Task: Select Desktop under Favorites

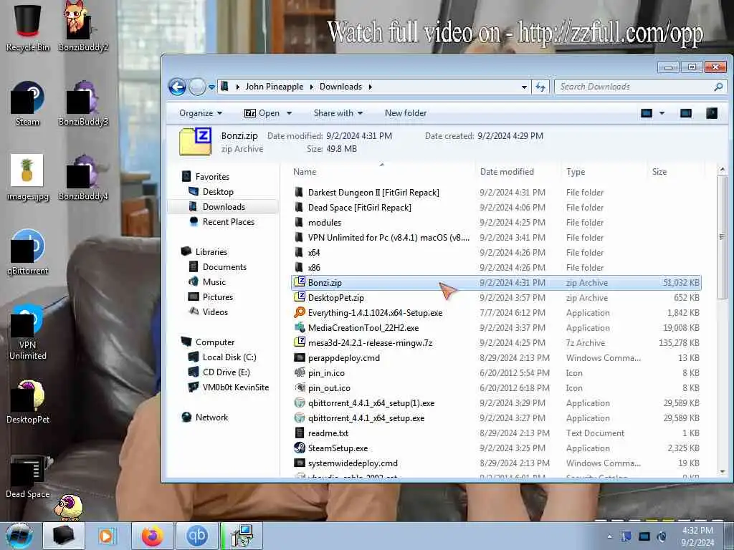Action: [x=218, y=192]
